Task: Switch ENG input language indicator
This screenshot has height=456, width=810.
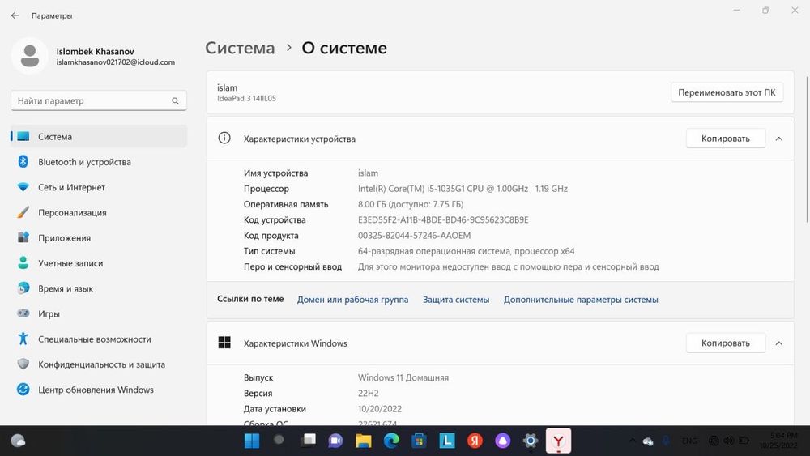Action: (689, 441)
